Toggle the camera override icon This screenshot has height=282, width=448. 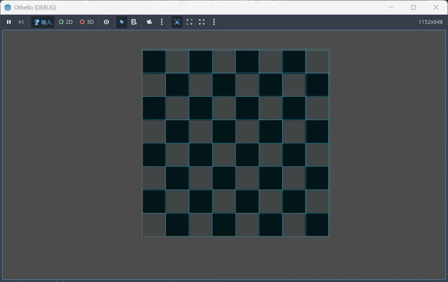pyautogui.click(x=149, y=22)
